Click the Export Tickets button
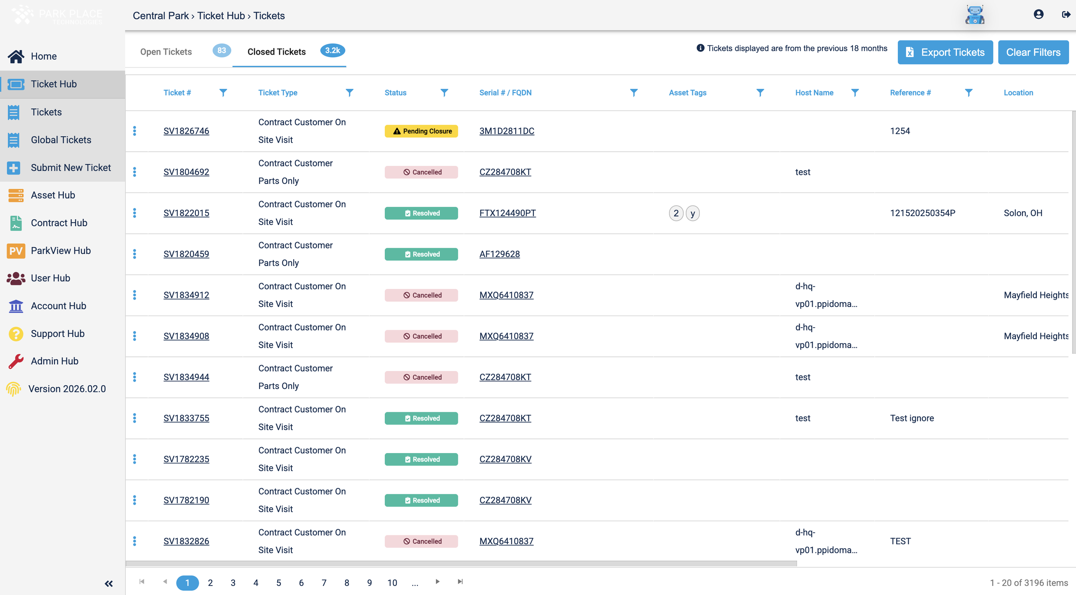This screenshot has width=1076, height=595. click(945, 52)
